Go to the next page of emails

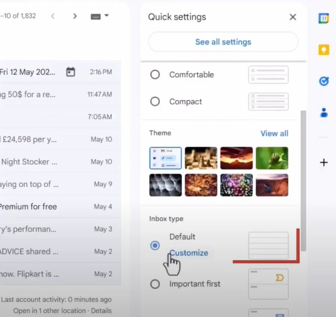pos(75,16)
